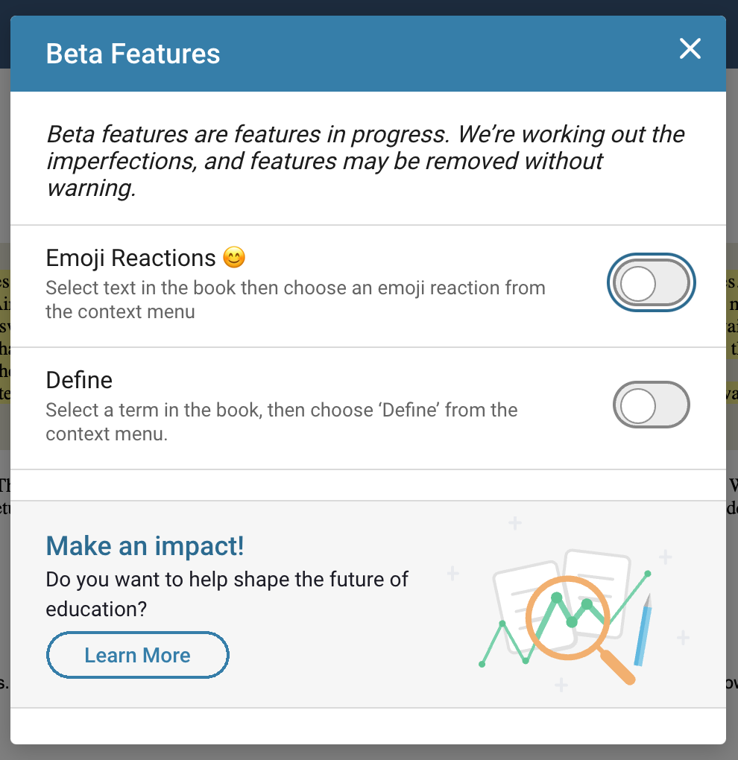Click the Learn More button

(x=137, y=655)
